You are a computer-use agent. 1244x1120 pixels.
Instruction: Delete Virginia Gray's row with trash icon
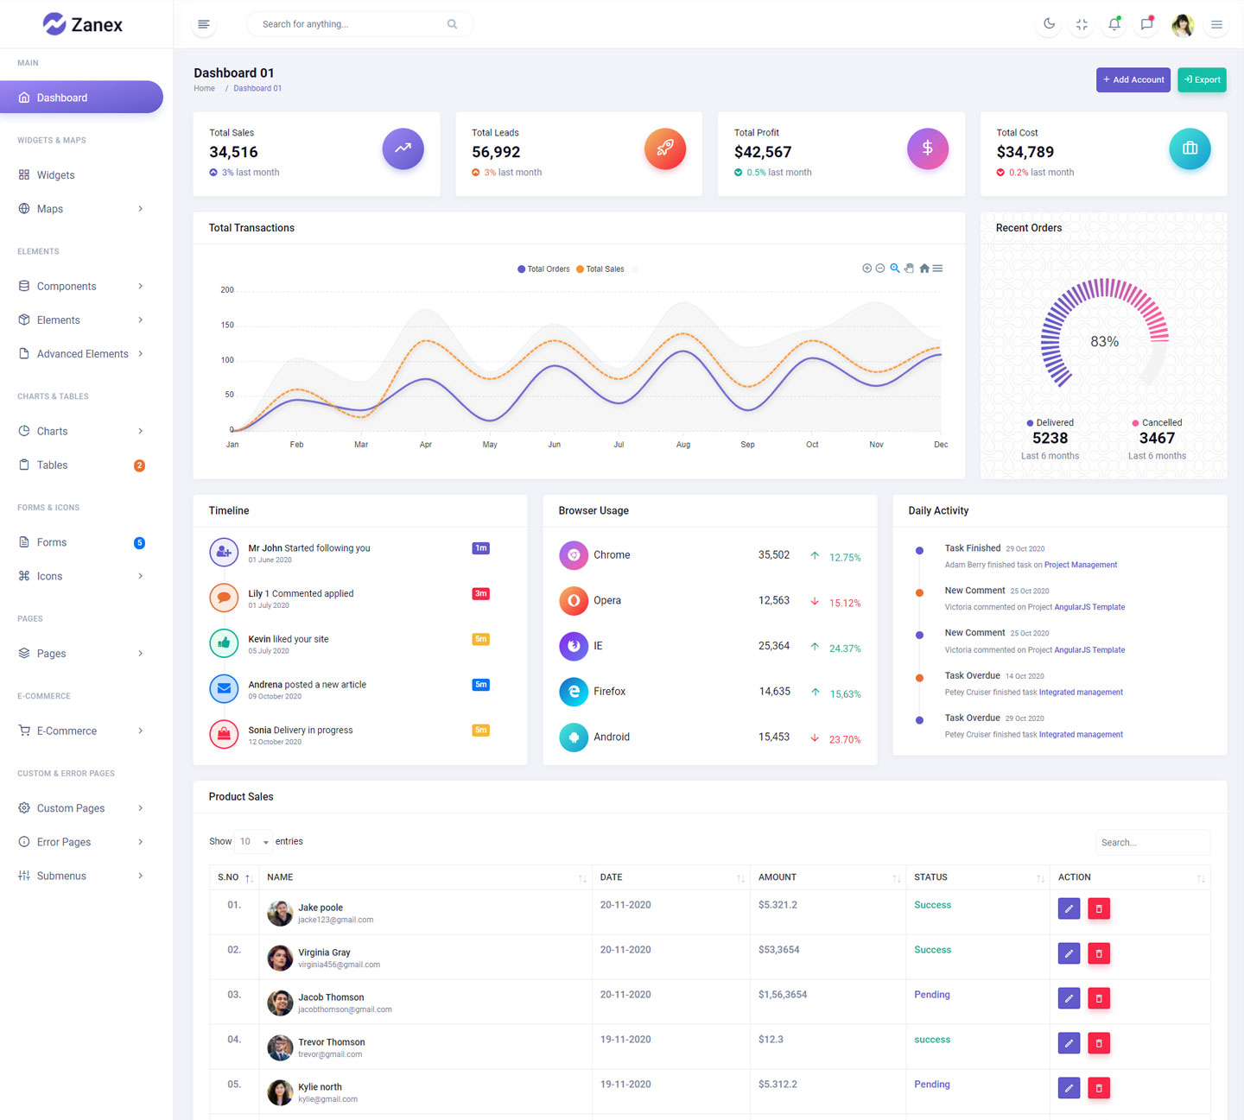click(x=1099, y=953)
